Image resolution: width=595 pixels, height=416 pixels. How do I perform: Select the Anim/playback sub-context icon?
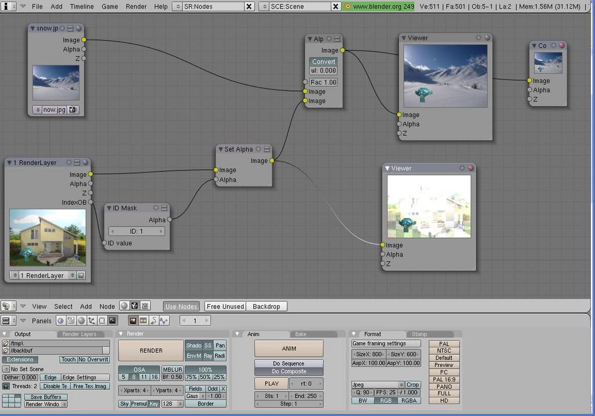[x=153, y=320]
